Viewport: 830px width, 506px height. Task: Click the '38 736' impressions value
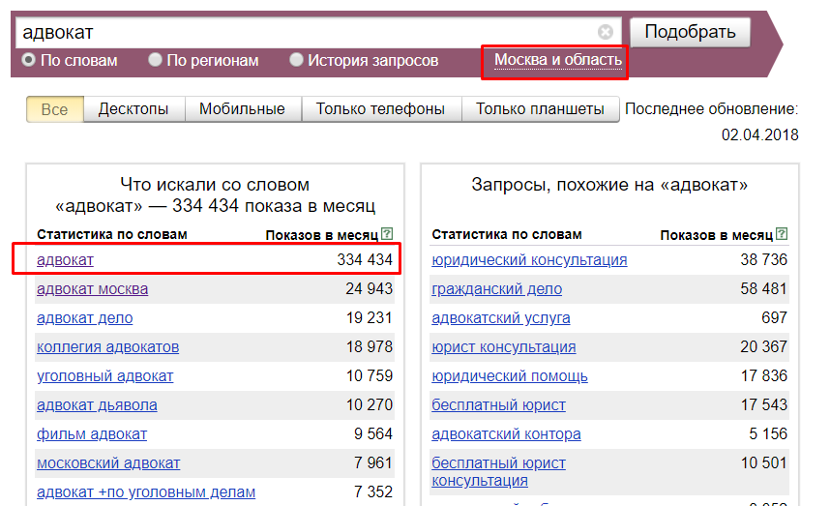(x=764, y=260)
